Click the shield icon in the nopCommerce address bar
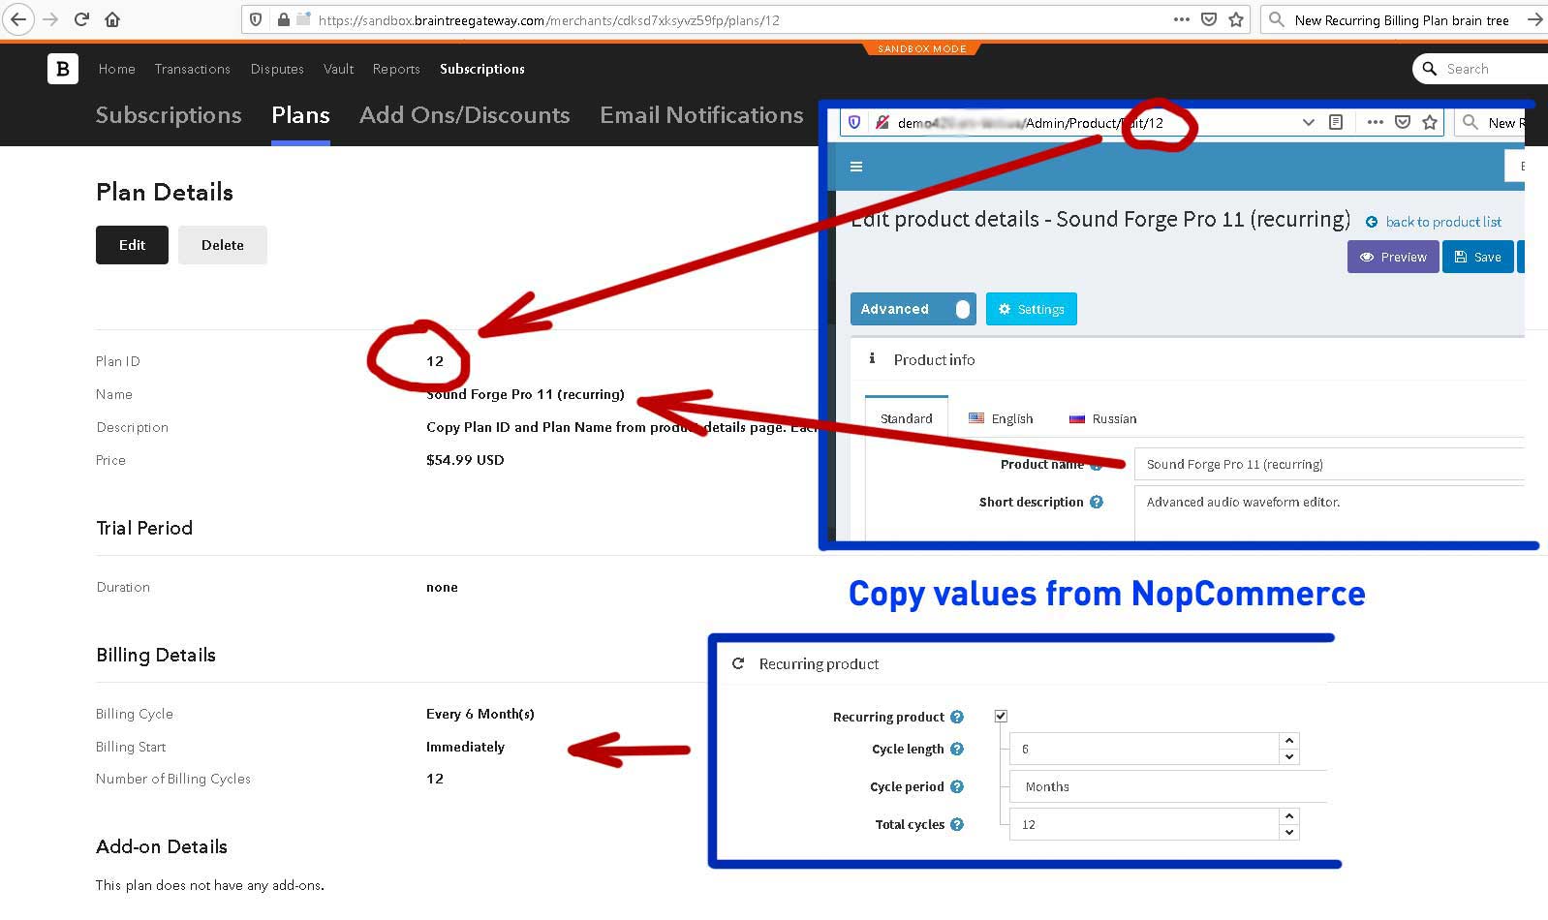Viewport: 1548px width, 920px height. [854, 122]
